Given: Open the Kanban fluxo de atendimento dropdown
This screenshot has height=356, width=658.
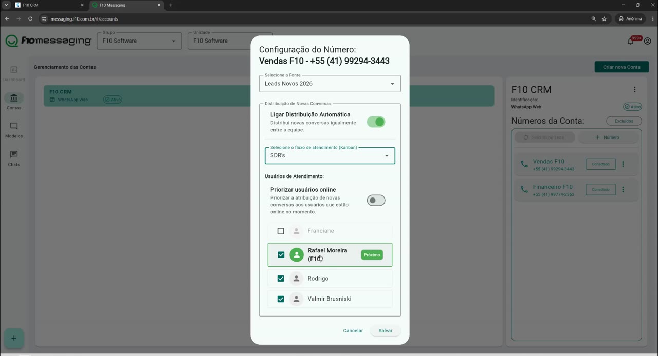Looking at the screenshot, I should [330, 155].
